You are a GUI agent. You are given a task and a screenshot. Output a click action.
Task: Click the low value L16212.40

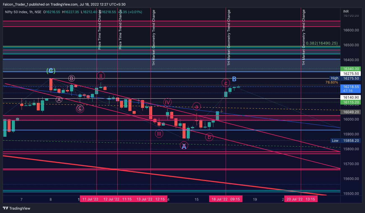[x=89, y=12]
